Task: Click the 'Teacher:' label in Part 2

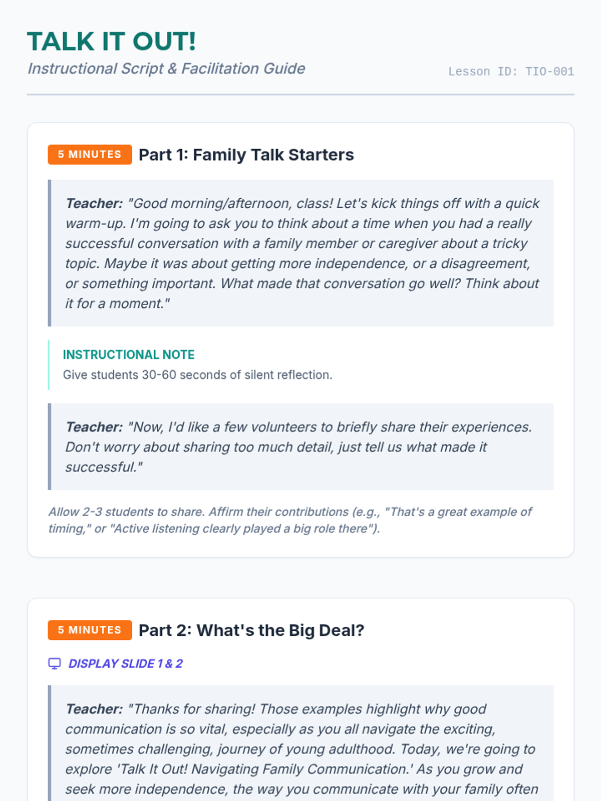Action: click(94, 709)
